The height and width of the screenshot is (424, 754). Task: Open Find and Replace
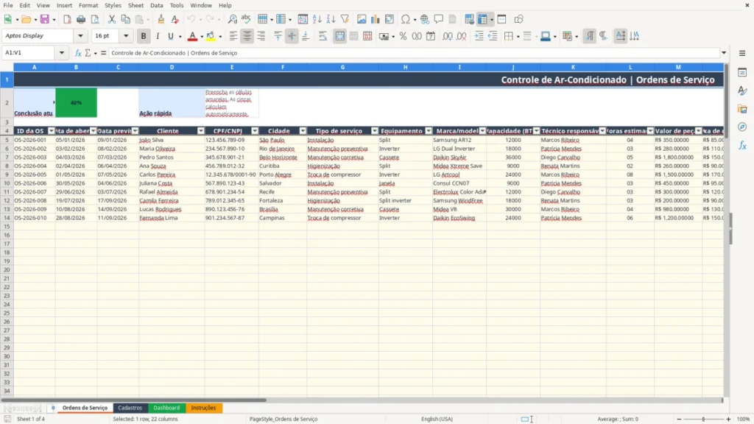point(232,19)
